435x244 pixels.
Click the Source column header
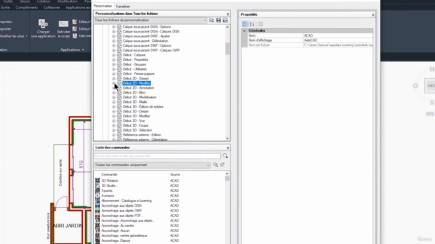coord(175,175)
